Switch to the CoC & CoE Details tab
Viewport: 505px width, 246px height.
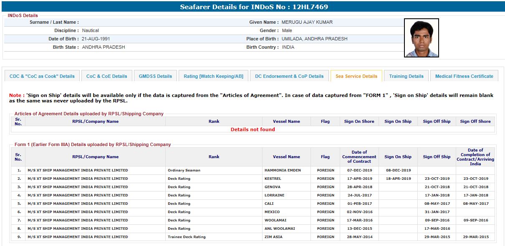pyautogui.click(x=106, y=76)
